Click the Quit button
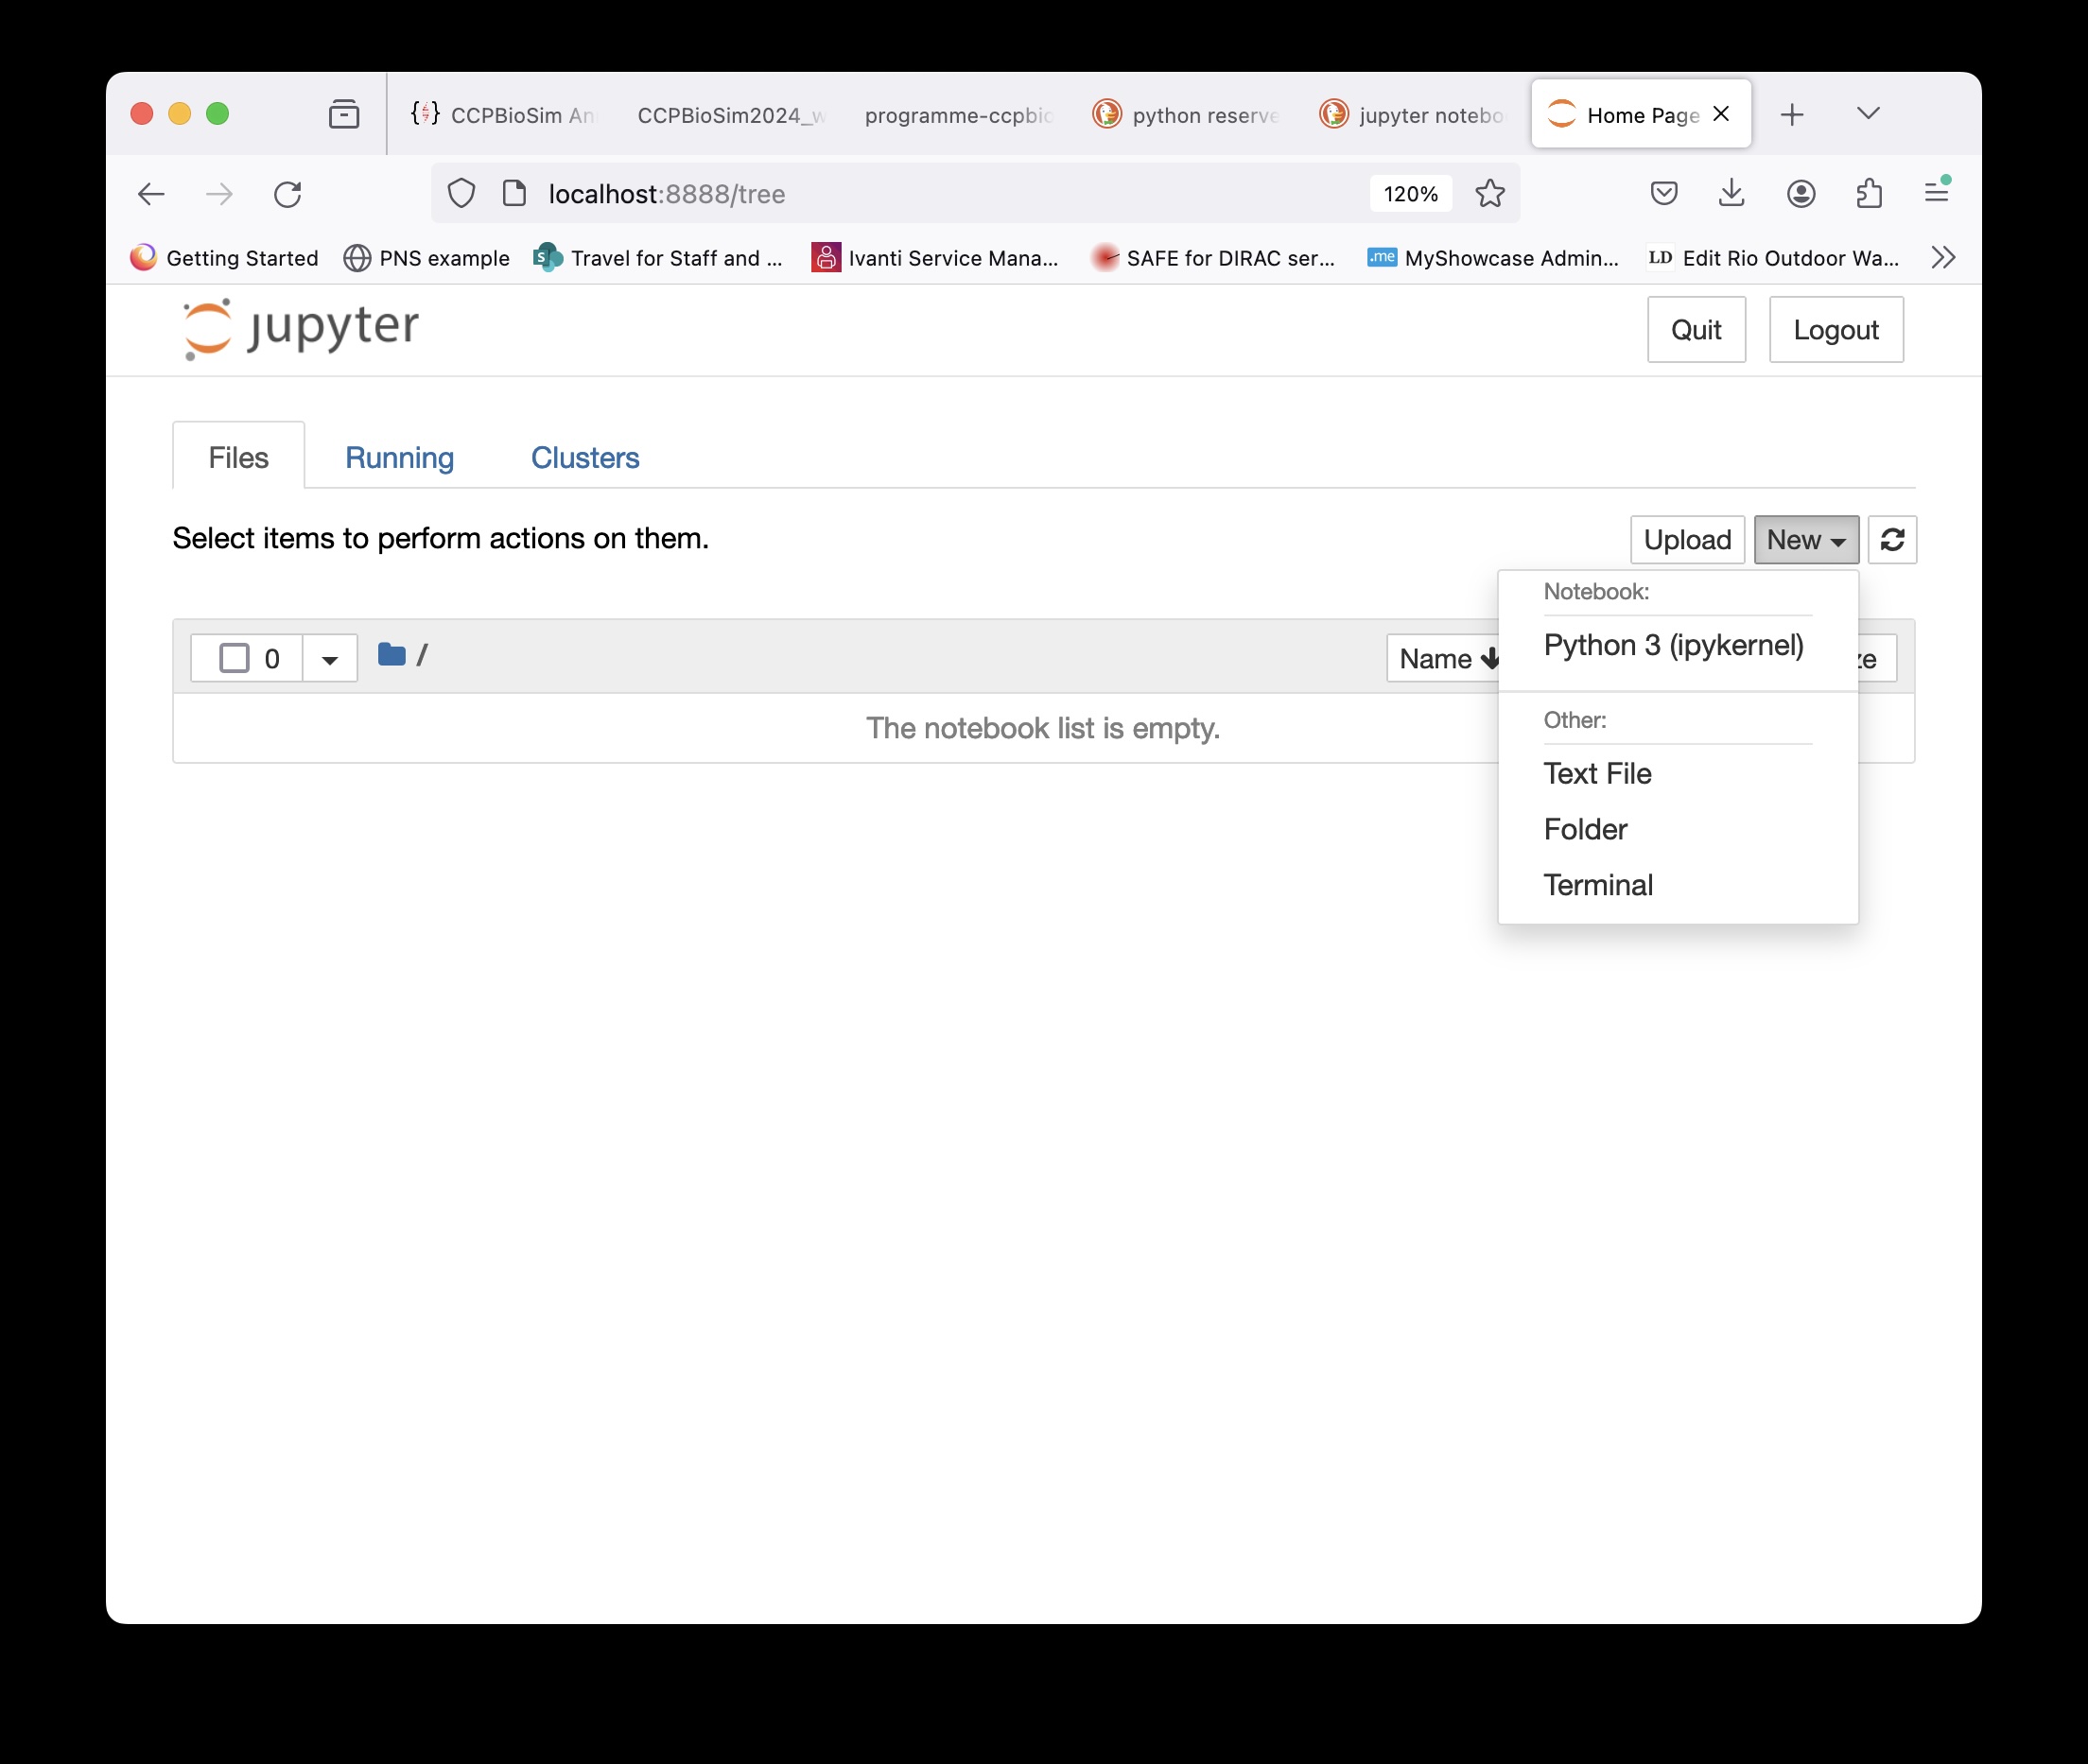Screen dimensions: 2088x1764 click(1696, 329)
